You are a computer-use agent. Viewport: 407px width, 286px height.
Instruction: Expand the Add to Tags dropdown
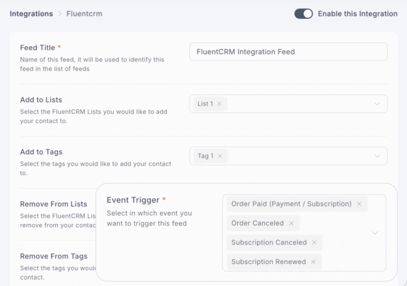377,156
